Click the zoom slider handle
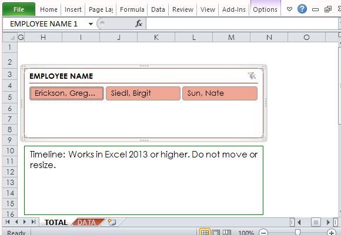Screen dimensions: 341x235 (x=297, y=232)
